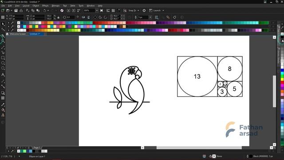
Task: Open the Bitmaps menu
Action: (x=55, y=6)
